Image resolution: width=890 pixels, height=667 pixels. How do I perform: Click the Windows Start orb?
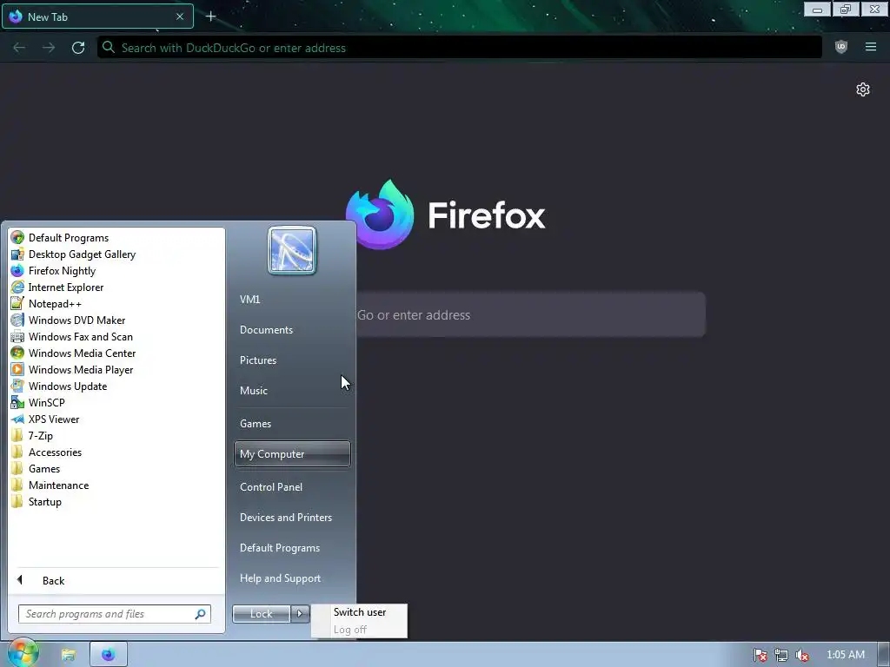tap(23, 653)
